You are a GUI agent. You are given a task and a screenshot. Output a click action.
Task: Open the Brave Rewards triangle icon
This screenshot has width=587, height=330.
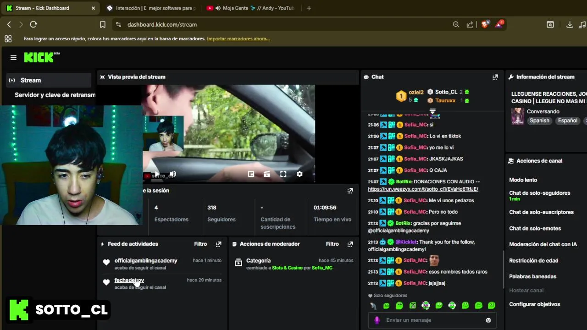click(x=498, y=24)
